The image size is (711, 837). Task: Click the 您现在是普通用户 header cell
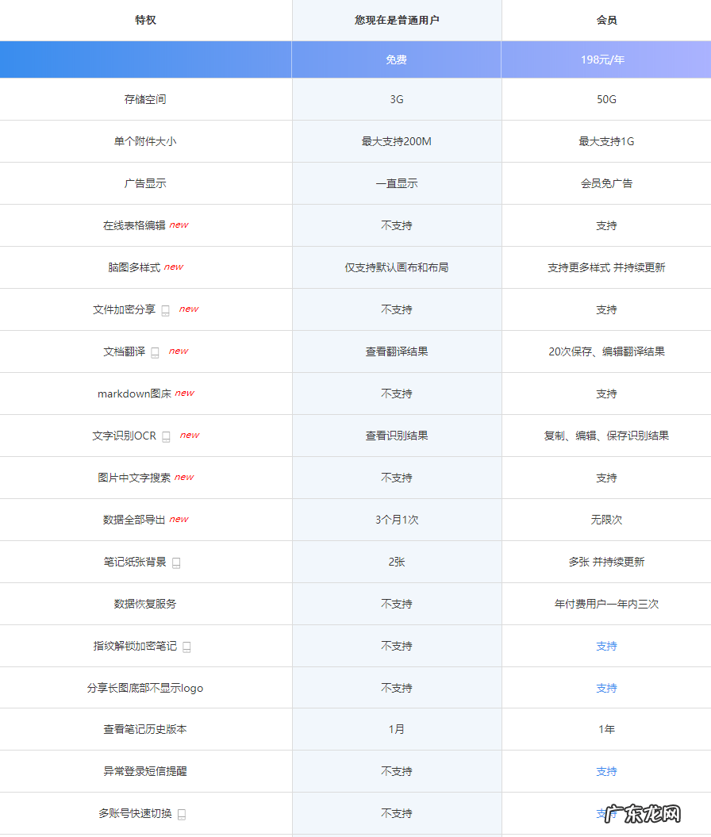[397, 21]
